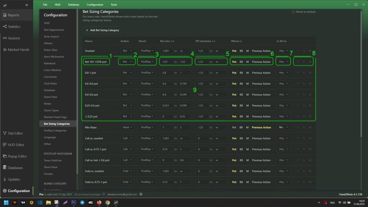Select M unit for 0.4-0.6 pot row
Screen dimensions: 368x207
tap(247, 95)
